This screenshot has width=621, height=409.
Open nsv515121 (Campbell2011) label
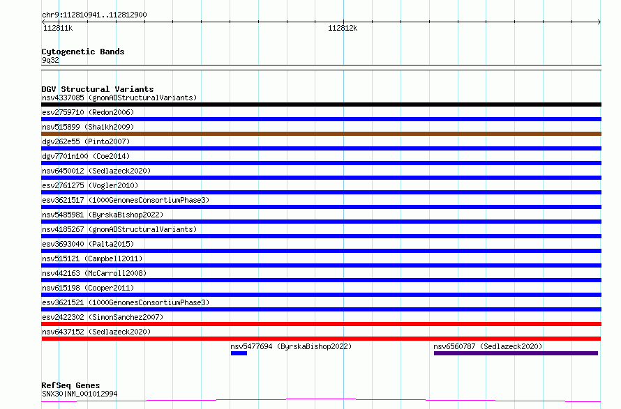tap(92, 258)
